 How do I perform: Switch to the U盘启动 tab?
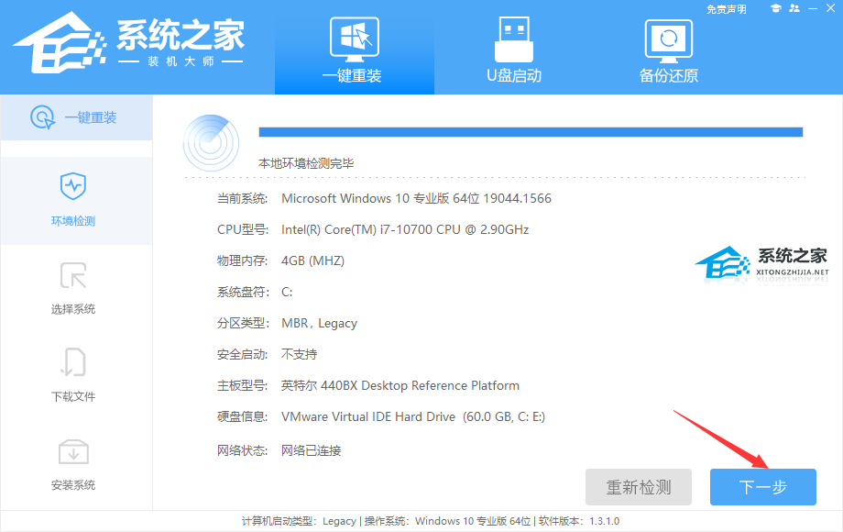[x=513, y=50]
